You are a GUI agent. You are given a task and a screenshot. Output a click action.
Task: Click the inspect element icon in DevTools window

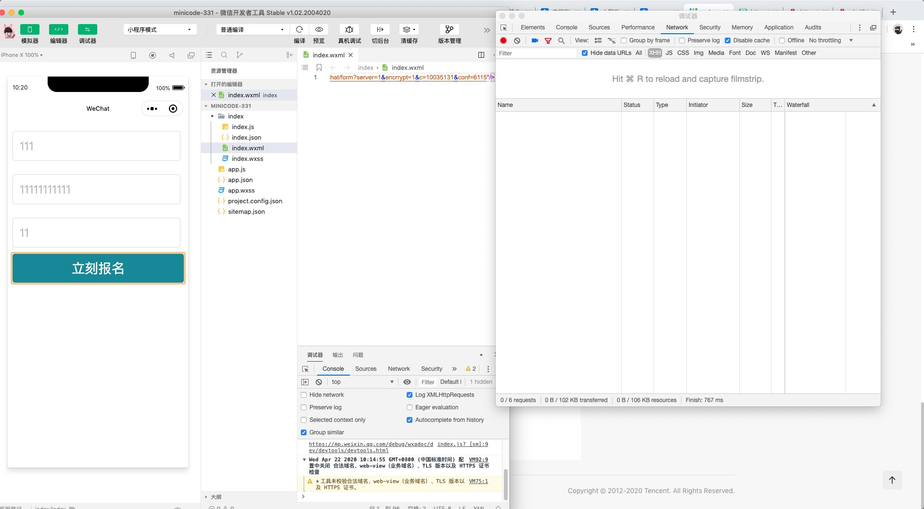coord(504,27)
